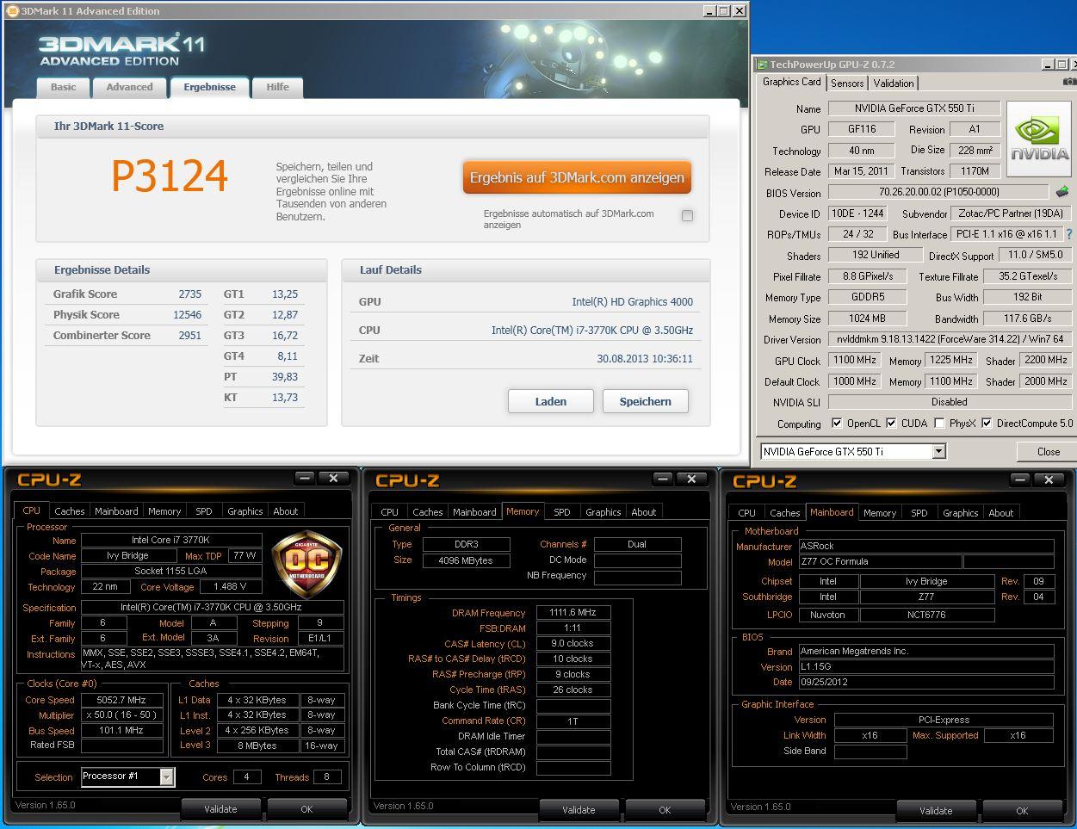
Task: Click the Zeit value 30.08.2013 10:36:11
Action: [x=645, y=358]
